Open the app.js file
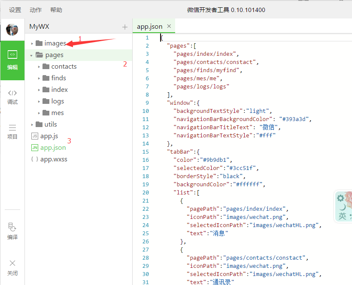 click(49, 136)
